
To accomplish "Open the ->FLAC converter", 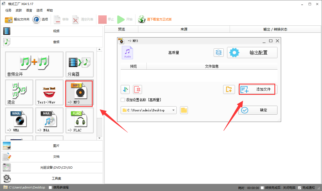I will (x=80, y=120).
